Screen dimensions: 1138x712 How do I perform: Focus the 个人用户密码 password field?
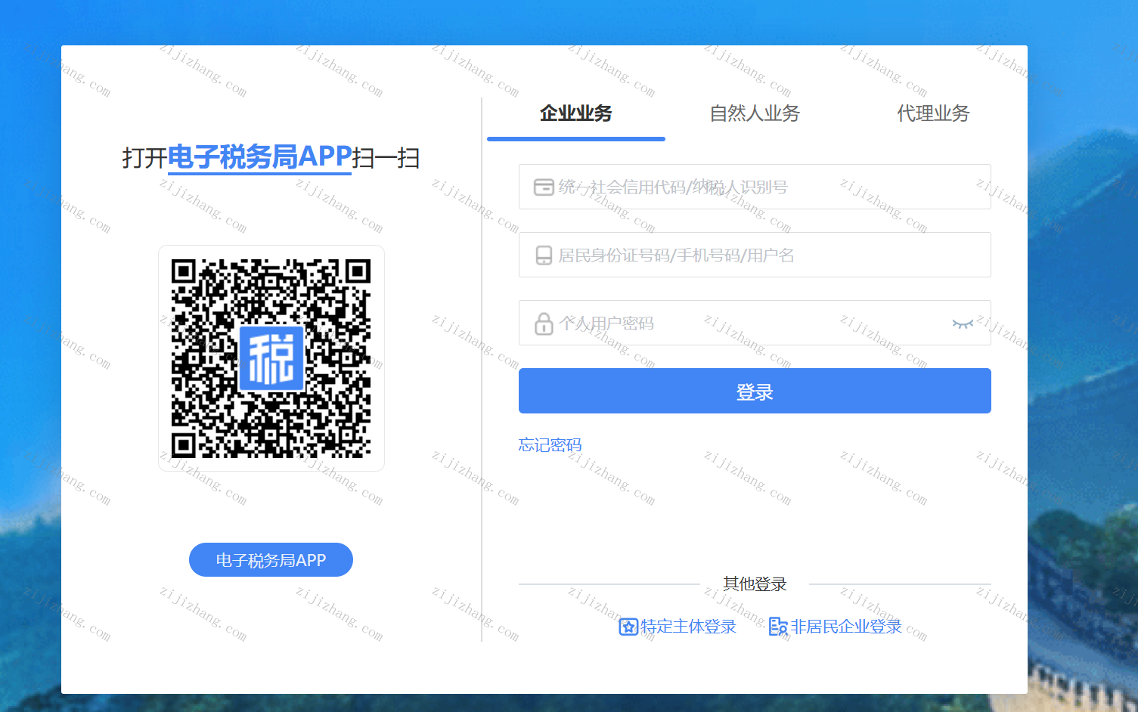[x=755, y=323]
